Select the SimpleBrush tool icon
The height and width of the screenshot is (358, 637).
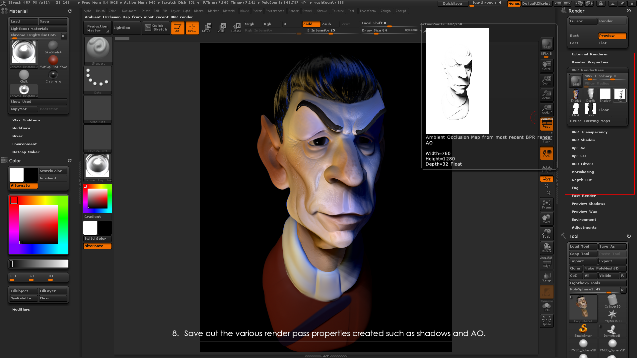tap(583, 330)
